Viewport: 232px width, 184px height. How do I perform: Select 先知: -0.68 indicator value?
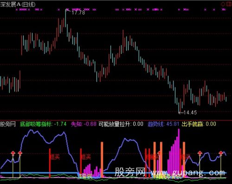[84, 124]
